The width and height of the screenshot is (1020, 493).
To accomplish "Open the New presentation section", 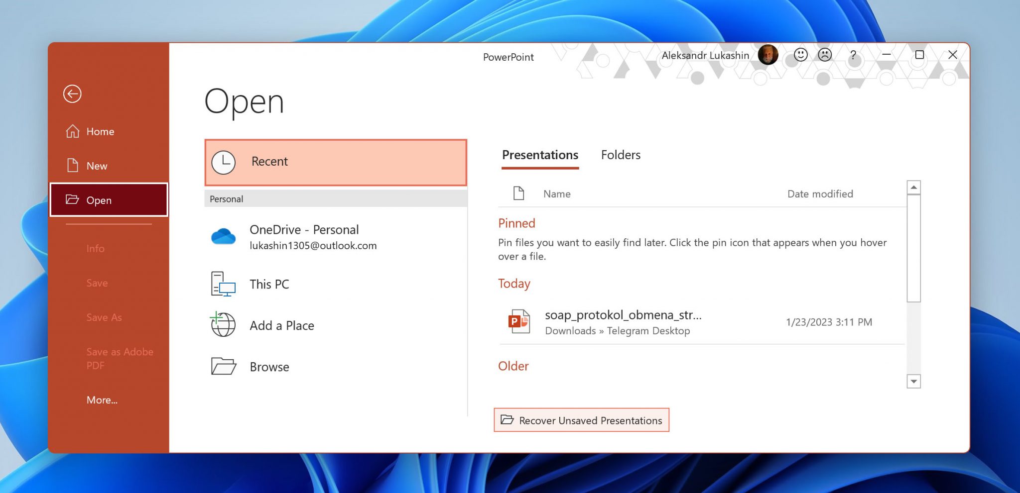I will [97, 166].
